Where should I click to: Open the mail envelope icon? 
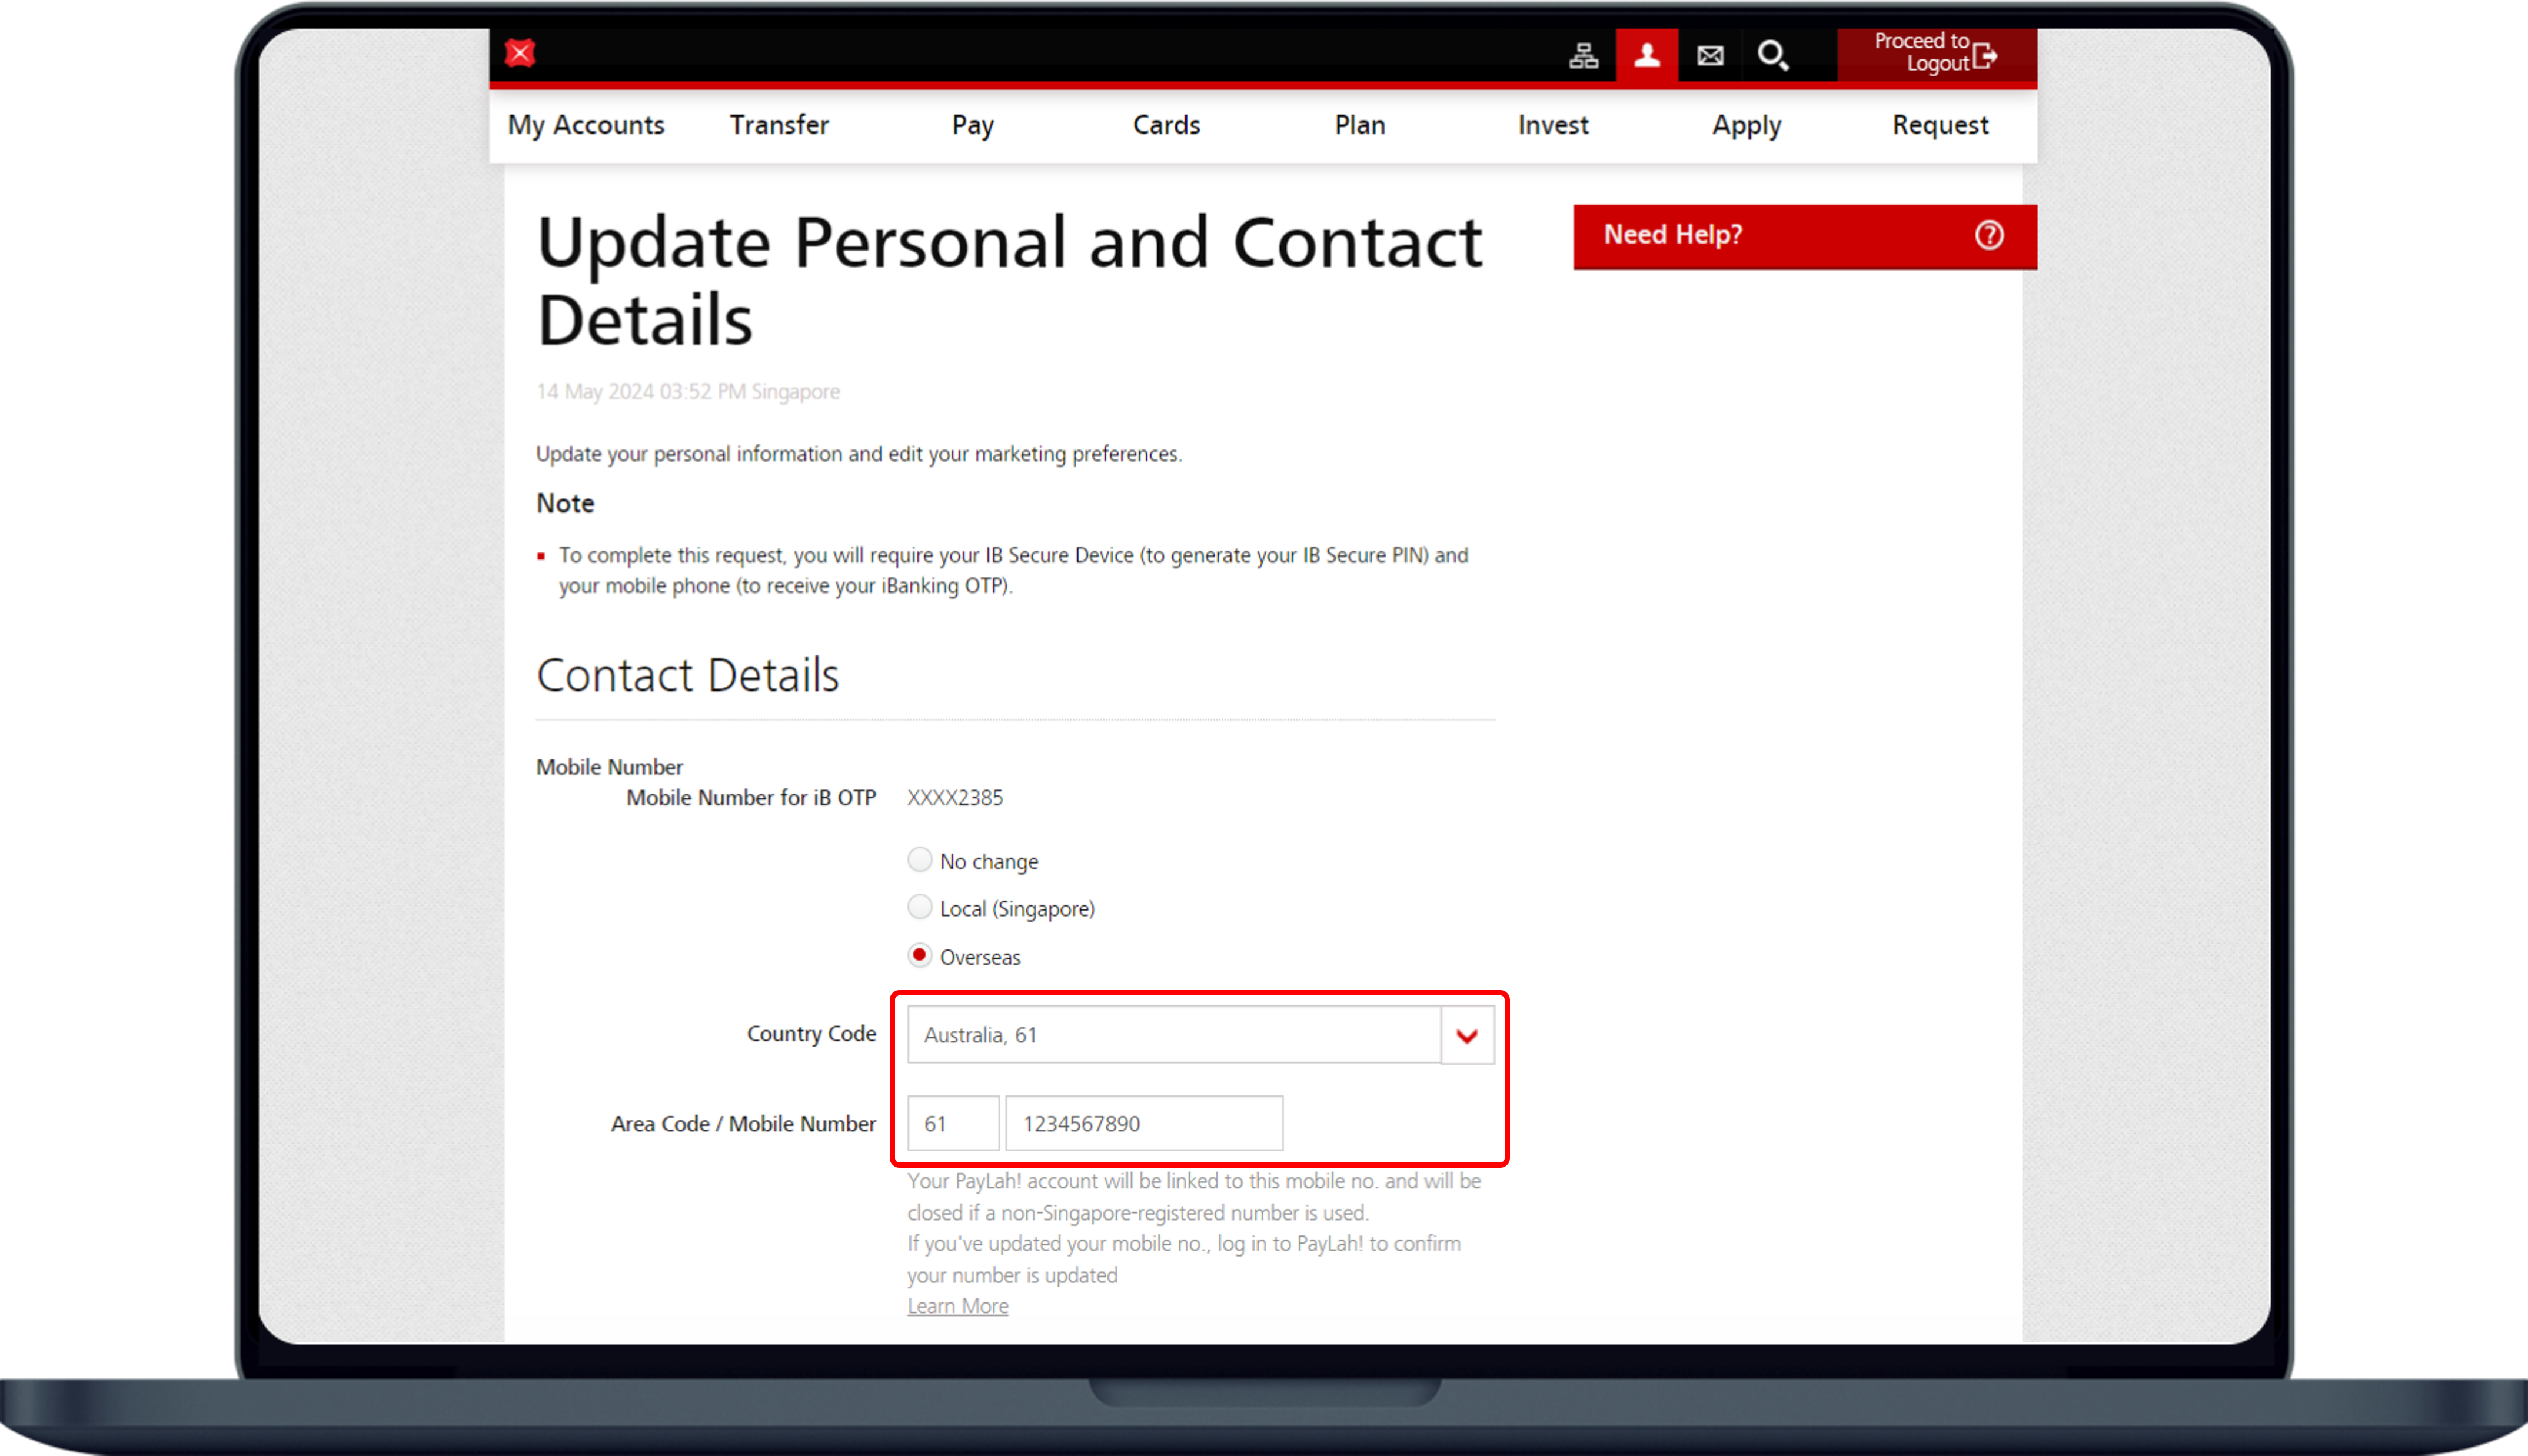click(1710, 55)
